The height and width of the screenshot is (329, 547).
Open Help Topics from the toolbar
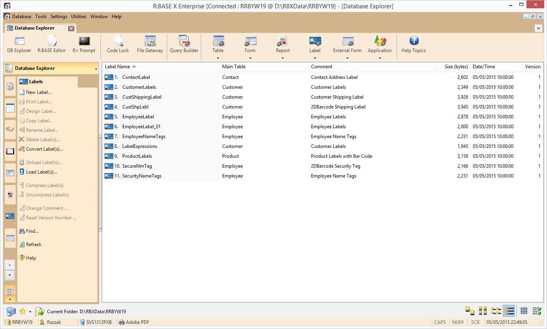coord(413,45)
